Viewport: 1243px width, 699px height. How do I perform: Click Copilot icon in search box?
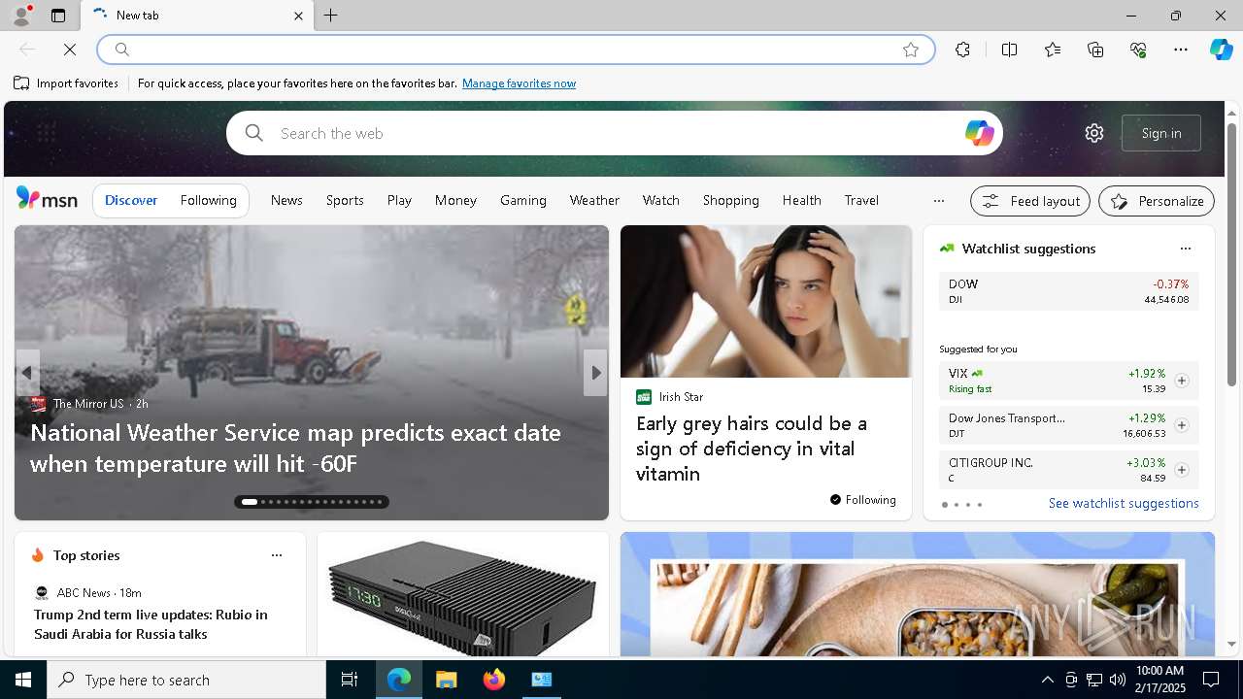coord(979,133)
